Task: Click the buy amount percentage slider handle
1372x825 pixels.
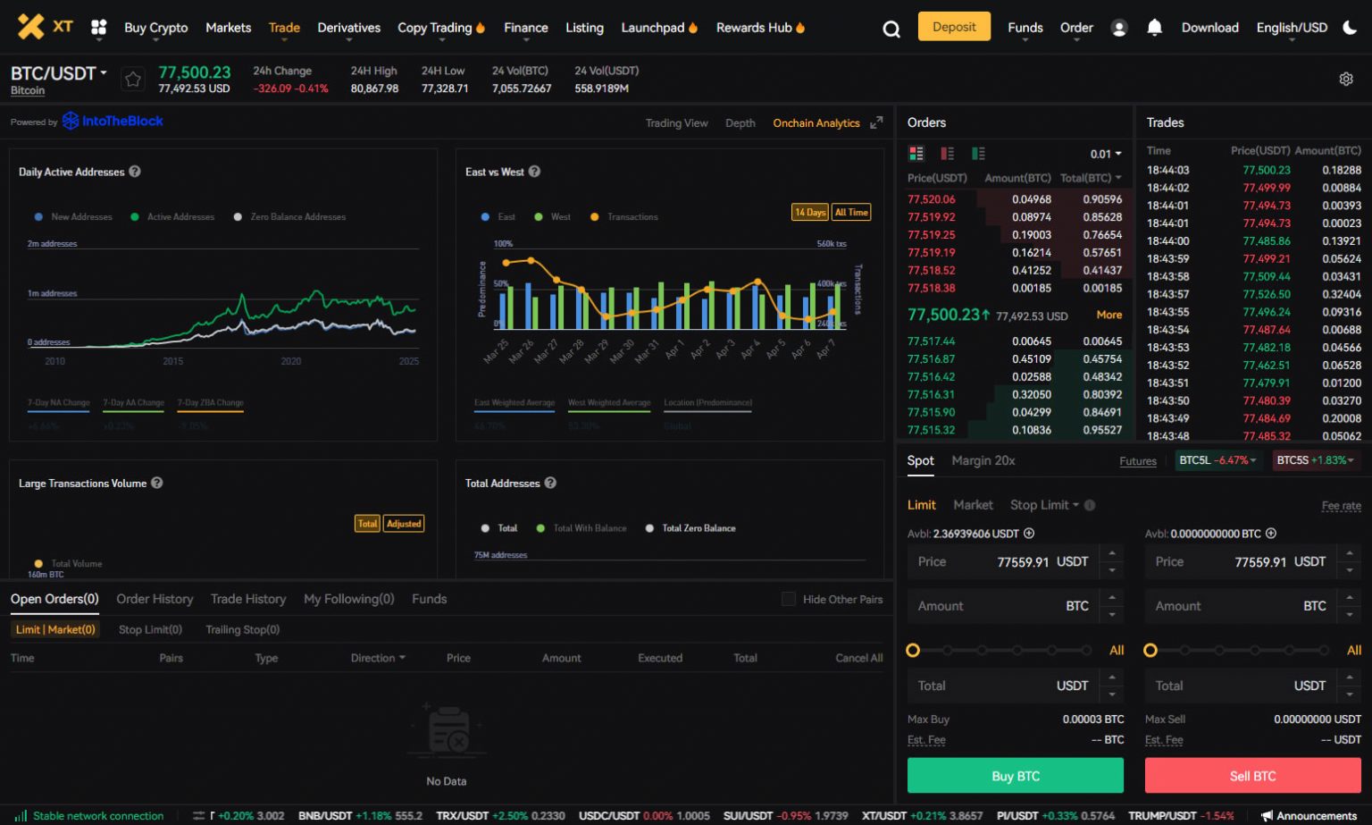Action: click(x=913, y=650)
